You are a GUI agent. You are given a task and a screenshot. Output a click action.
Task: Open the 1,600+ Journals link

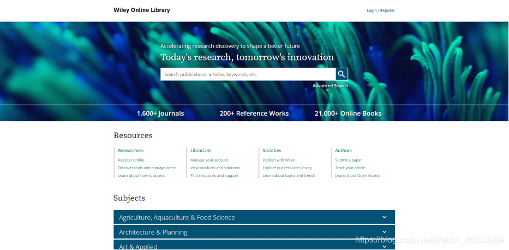pyautogui.click(x=160, y=114)
